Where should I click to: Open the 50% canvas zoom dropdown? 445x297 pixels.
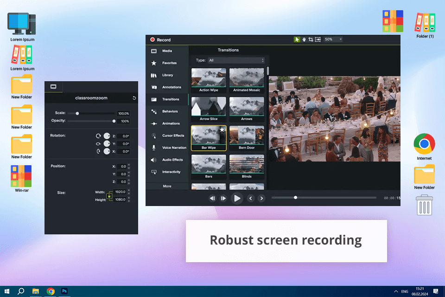coord(333,39)
